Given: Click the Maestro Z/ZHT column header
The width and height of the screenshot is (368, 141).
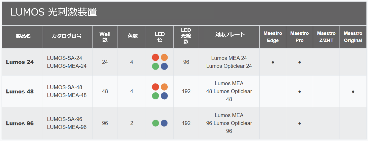Looking at the screenshot, I should pos(326,37).
